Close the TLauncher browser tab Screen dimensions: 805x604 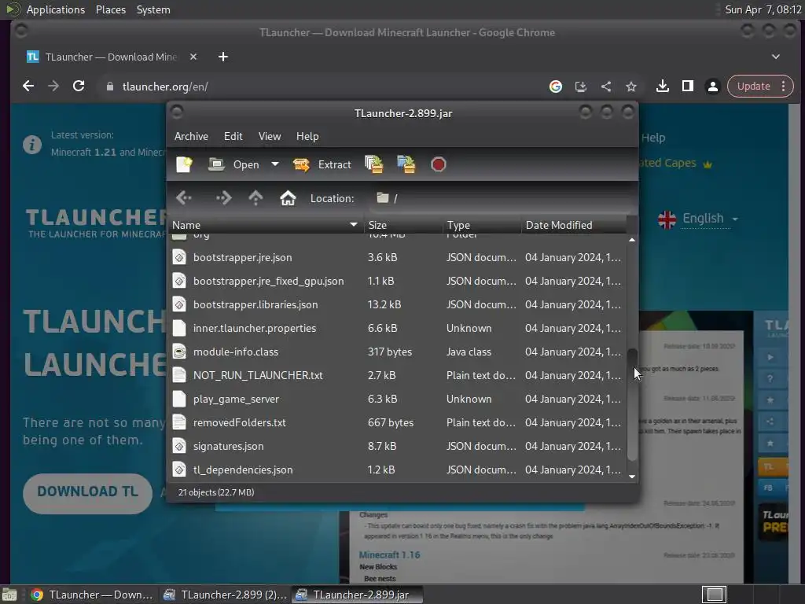[193, 57]
